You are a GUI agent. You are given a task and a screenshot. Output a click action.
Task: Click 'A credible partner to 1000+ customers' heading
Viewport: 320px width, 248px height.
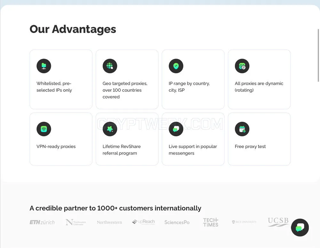(115, 208)
